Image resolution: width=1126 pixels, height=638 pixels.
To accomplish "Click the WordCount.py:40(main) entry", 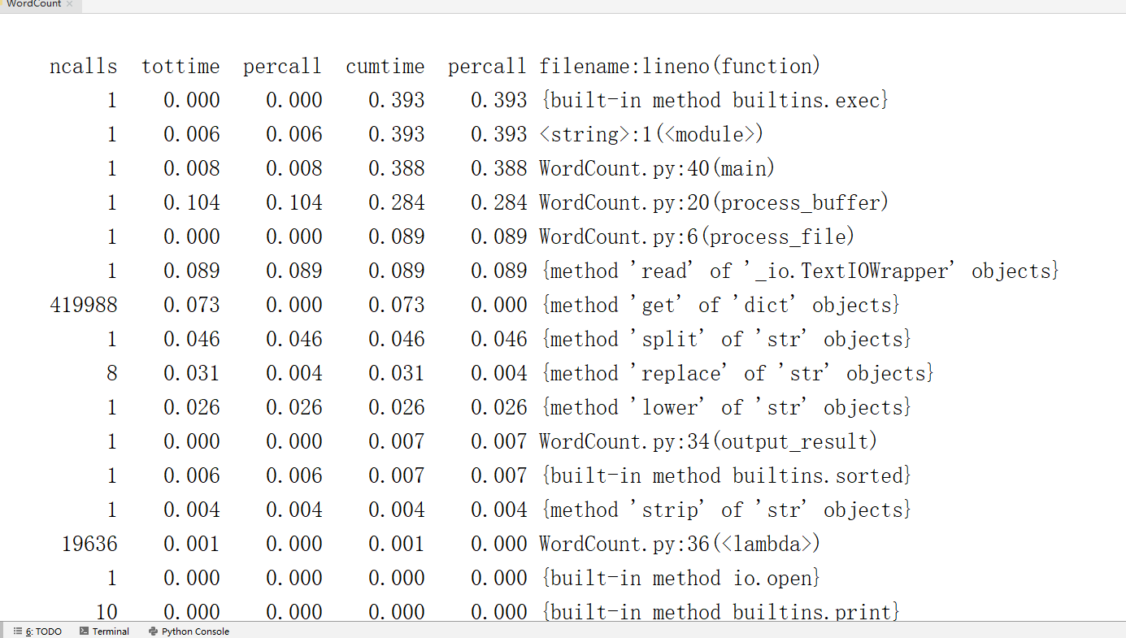I will 657,168.
